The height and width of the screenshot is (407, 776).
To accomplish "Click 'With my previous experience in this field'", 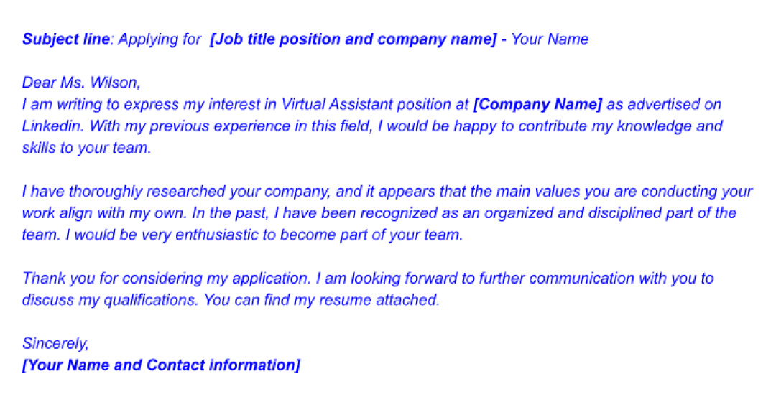I will (230, 126).
